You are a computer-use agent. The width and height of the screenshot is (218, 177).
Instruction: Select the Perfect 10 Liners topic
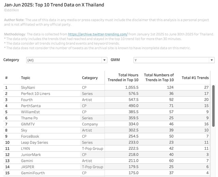point(35,93)
